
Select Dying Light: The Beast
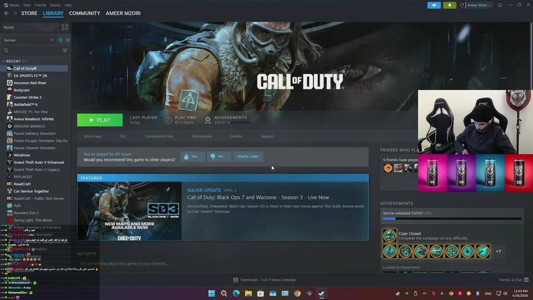32,220
